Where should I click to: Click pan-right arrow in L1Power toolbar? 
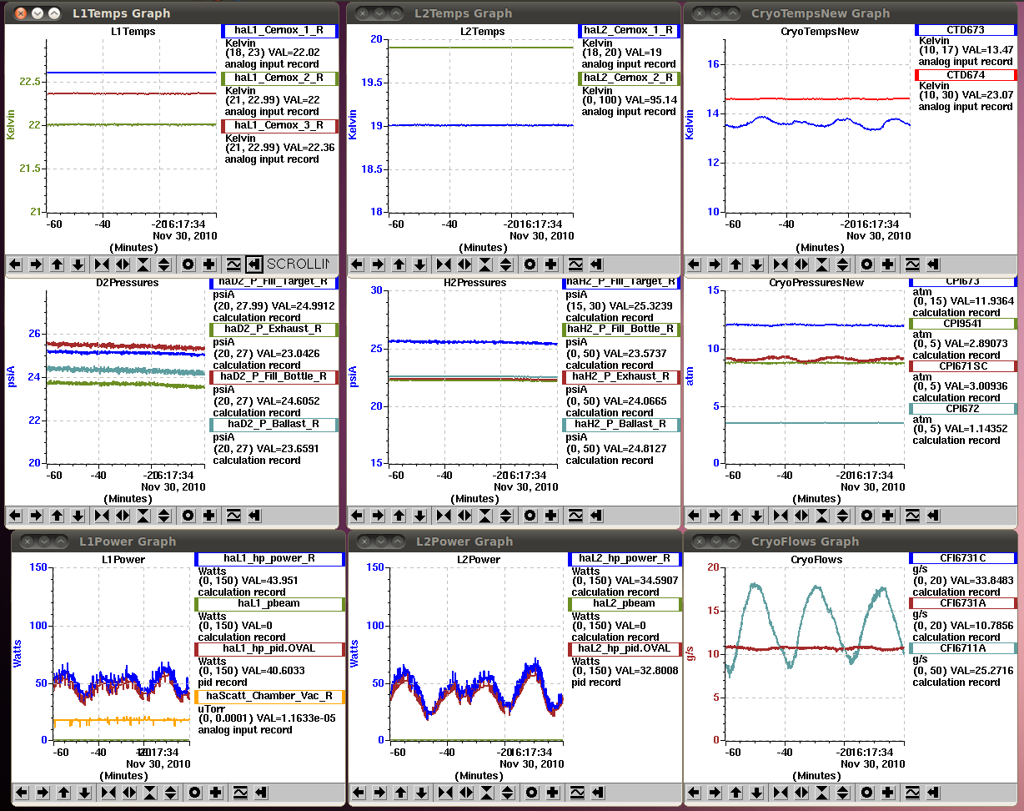tap(43, 793)
